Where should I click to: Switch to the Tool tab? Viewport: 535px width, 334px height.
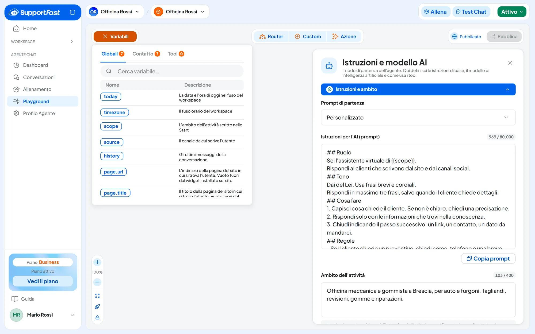click(176, 54)
